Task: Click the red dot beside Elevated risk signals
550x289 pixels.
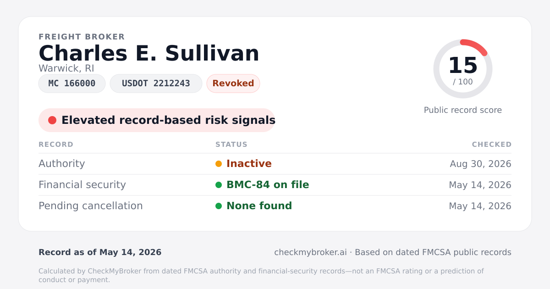Action: coord(52,120)
